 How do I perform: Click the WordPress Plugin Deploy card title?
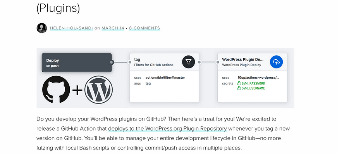243,60
